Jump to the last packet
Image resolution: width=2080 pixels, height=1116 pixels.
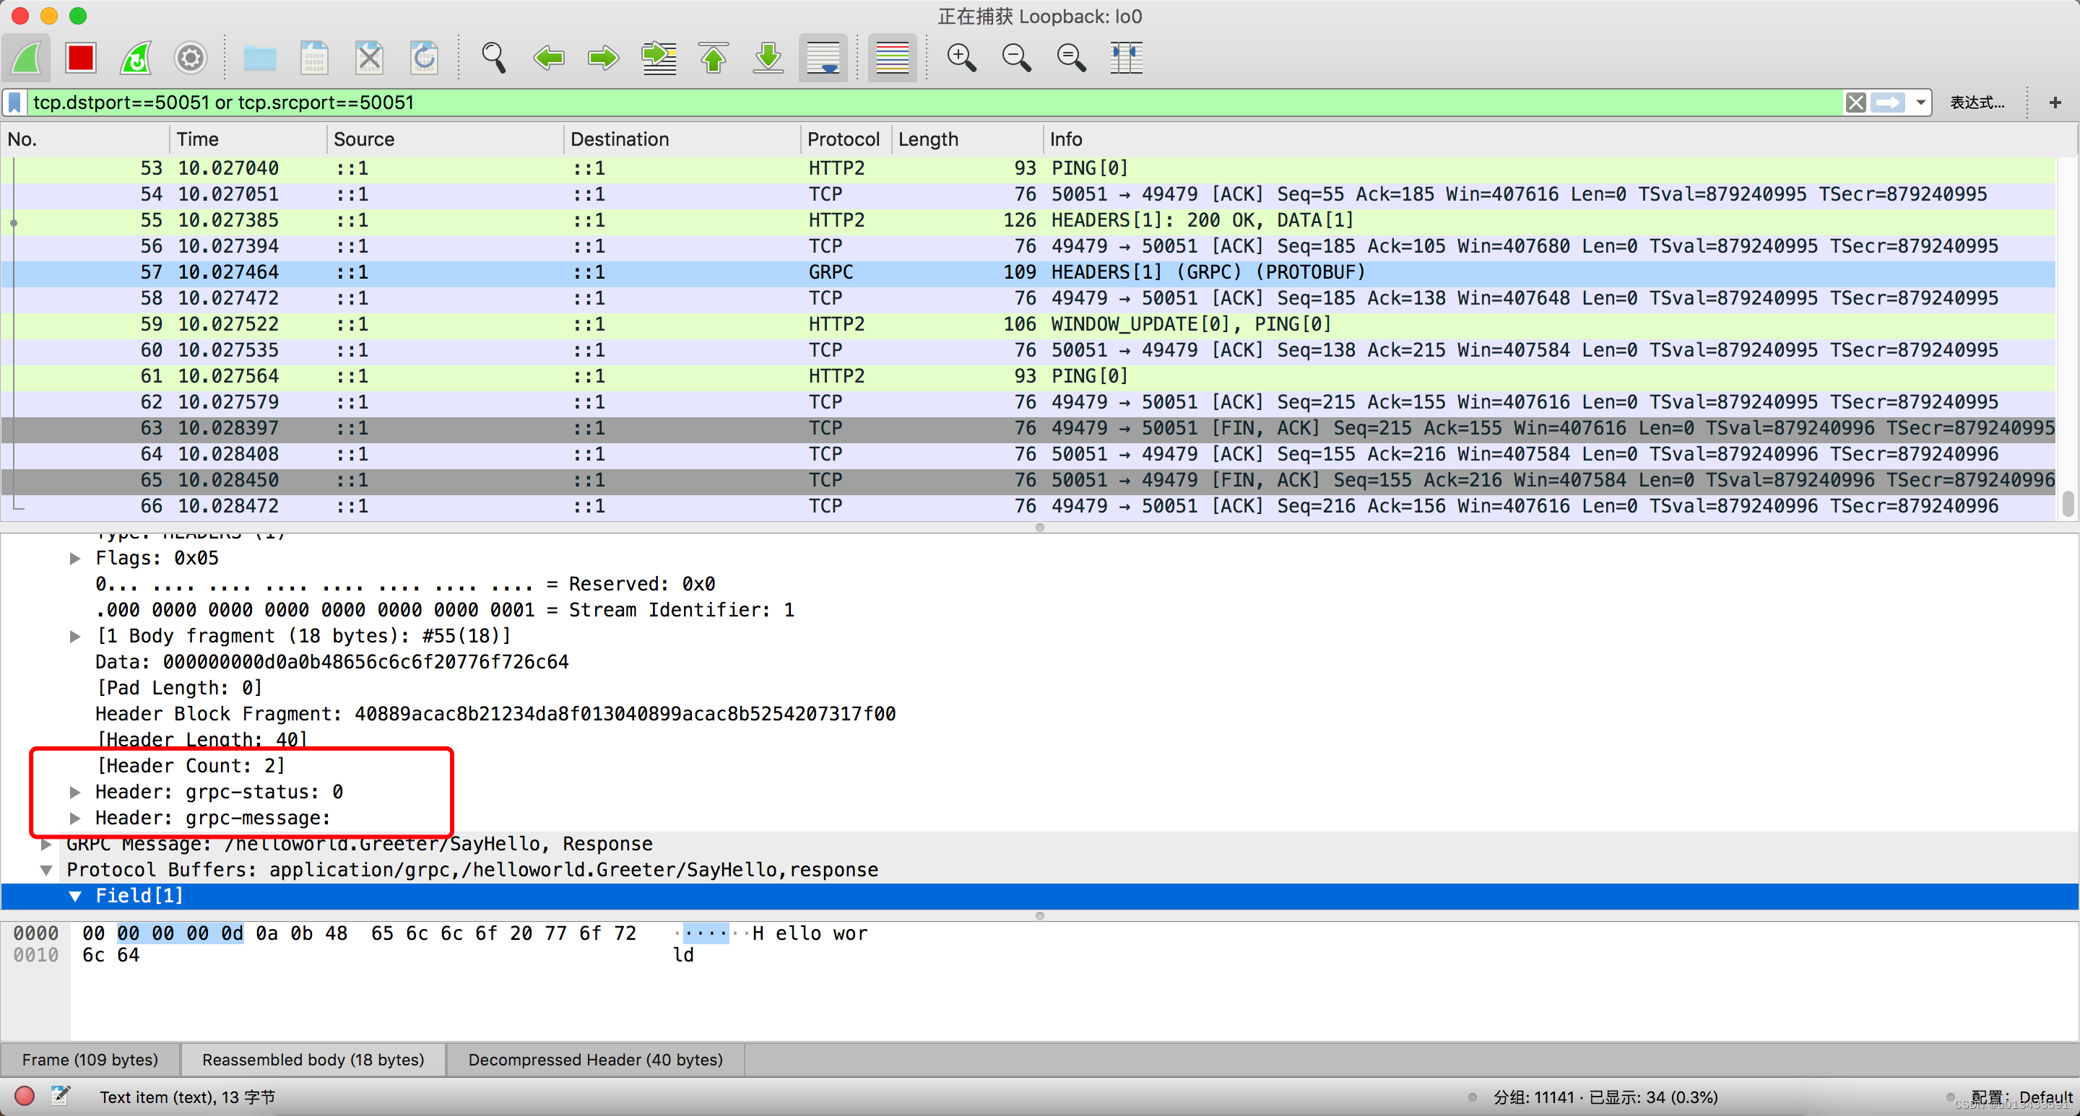point(768,58)
